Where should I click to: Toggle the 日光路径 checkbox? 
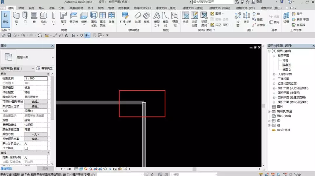[26, 148]
